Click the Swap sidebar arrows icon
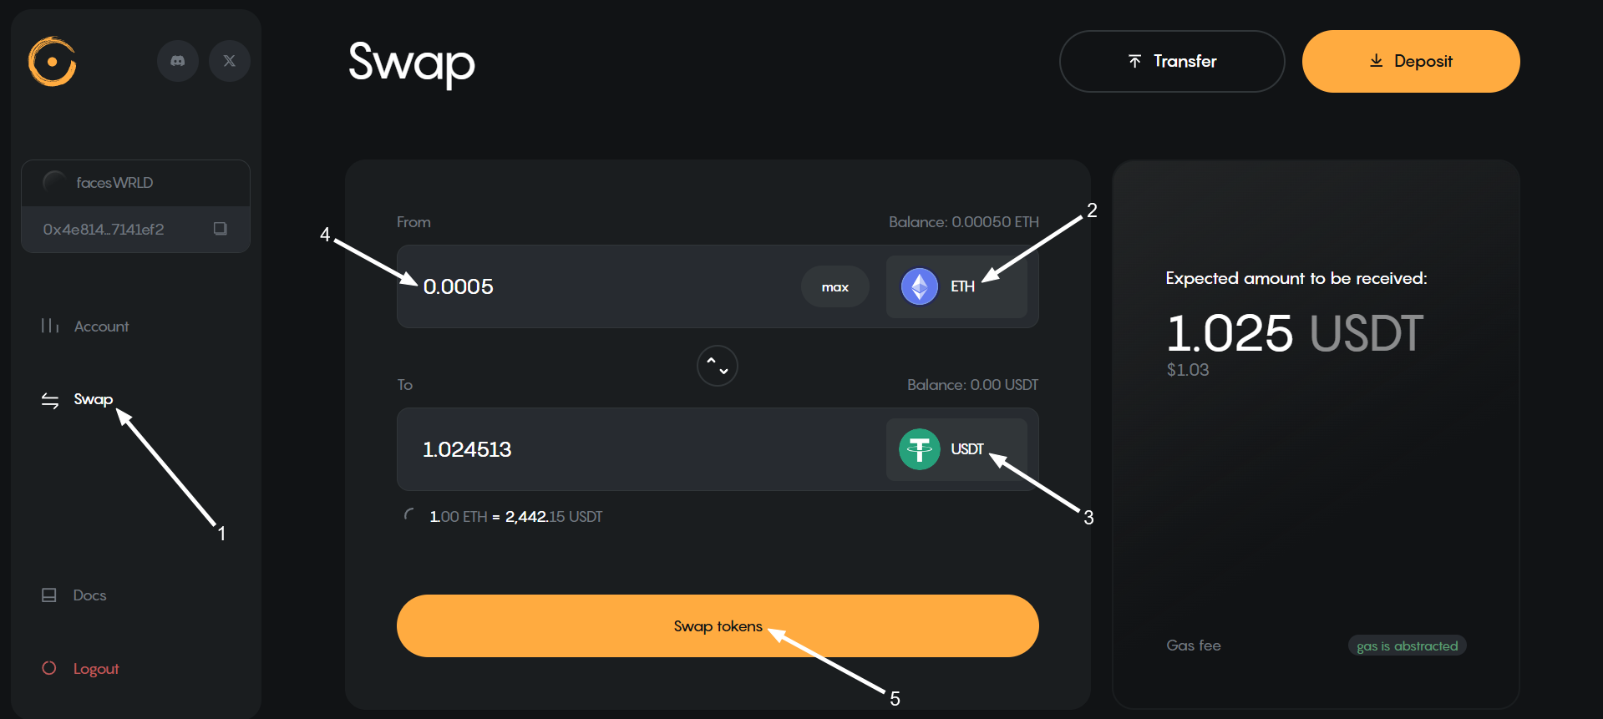The width and height of the screenshot is (1603, 719). [x=50, y=400]
